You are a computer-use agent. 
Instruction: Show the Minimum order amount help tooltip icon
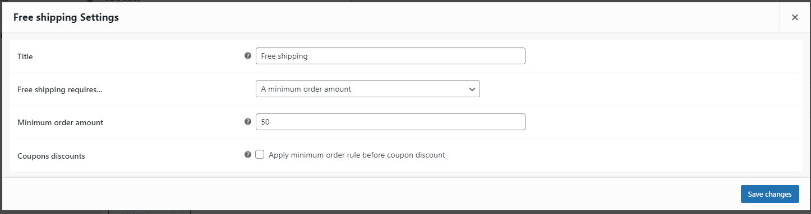pos(248,122)
